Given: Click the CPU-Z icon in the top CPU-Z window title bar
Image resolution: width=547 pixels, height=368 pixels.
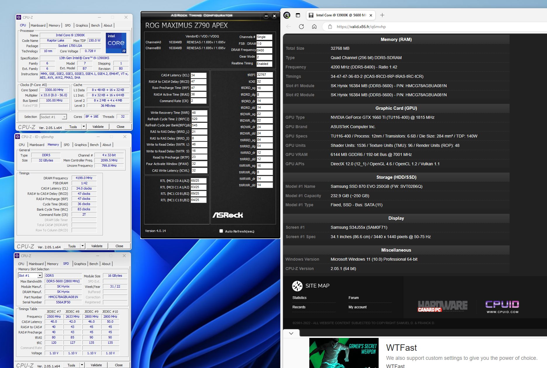Looking at the screenshot, I should click(19, 17).
